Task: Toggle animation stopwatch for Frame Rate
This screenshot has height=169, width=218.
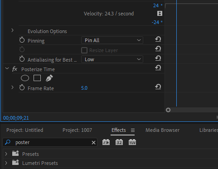Action: click(x=22, y=87)
